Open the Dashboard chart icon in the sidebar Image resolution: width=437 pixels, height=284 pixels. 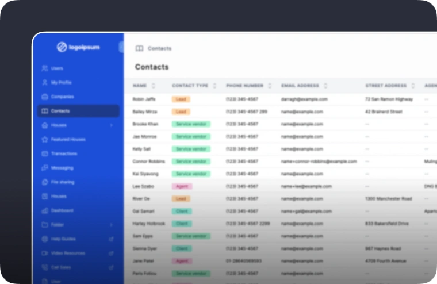45,210
